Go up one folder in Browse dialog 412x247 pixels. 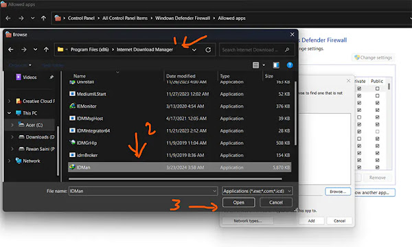click(46, 49)
